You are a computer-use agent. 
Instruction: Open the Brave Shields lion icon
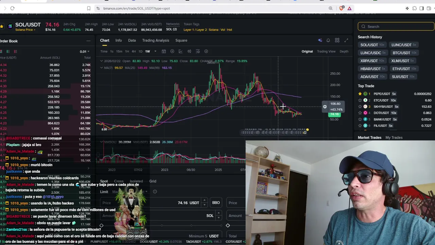click(x=342, y=8)
